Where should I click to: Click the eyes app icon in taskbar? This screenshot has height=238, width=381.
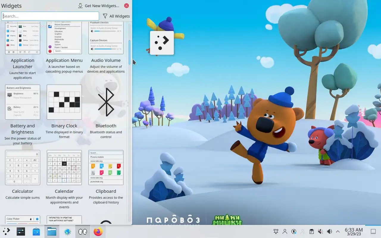click(83, 231)
